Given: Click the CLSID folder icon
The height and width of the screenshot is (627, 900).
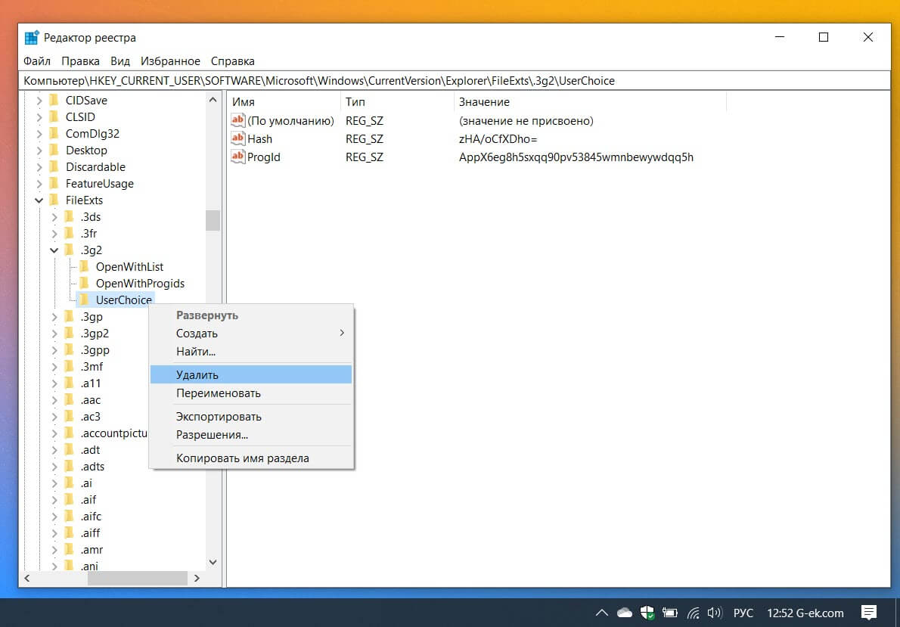Looking at the screenshot, I should (54, 116).
